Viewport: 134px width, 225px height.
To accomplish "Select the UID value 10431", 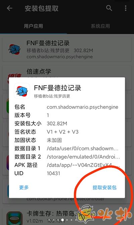I will [x=53, y=173].
